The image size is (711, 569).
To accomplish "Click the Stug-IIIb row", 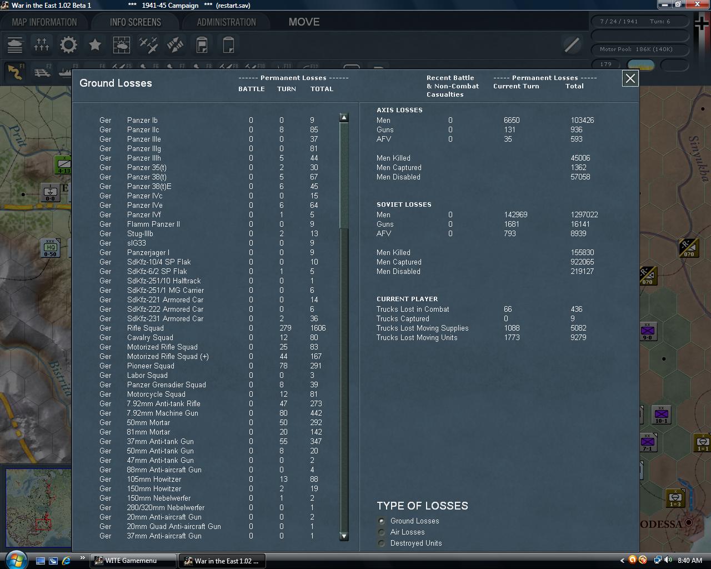I will pos(214,233).
